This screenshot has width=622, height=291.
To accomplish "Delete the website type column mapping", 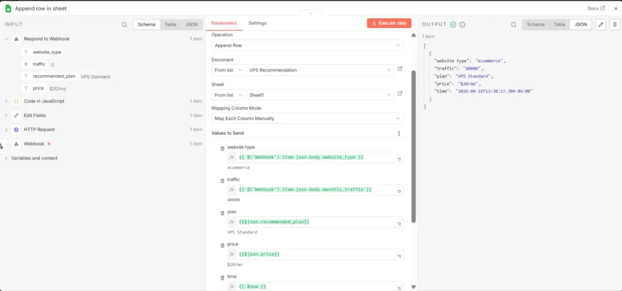I will point(222,149).
